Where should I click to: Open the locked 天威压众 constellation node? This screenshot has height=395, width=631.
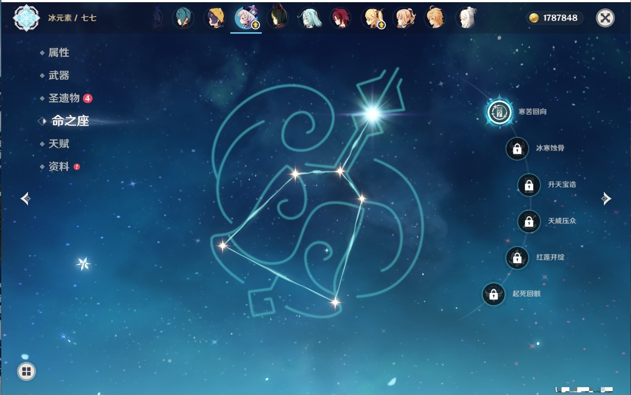tap(529, 221)
